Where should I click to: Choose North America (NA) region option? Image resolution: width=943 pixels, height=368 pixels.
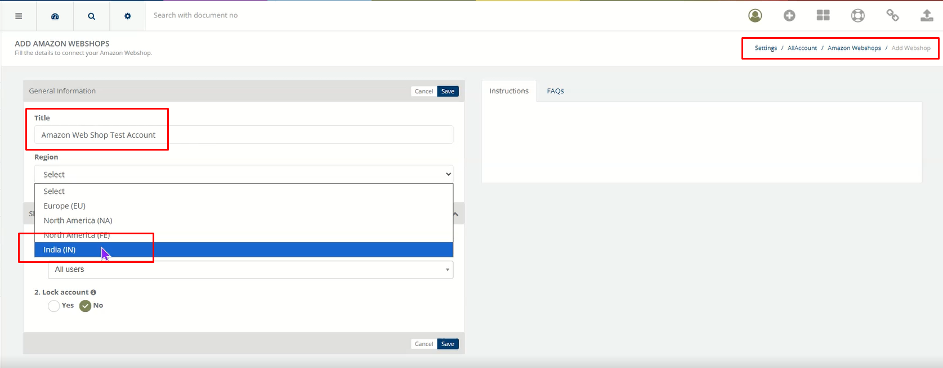click(244, 221)
